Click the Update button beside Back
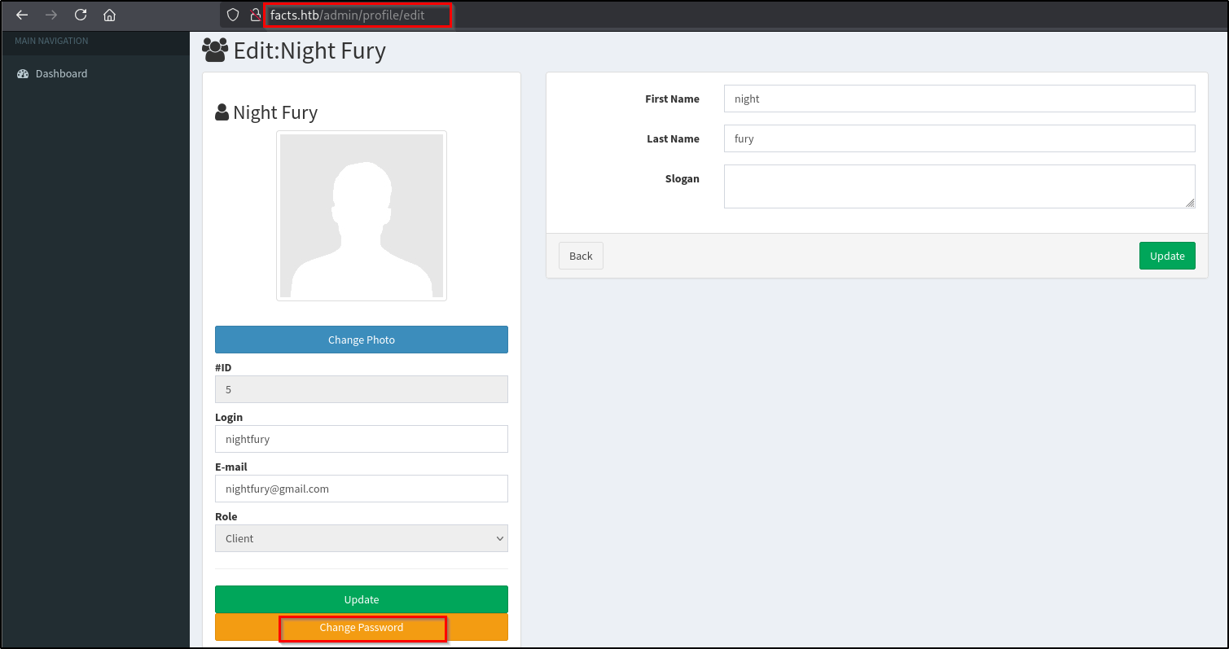 [x=1167, y=256]
